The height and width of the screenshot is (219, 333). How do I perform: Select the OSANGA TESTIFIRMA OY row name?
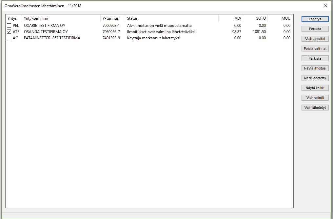tap(46, 32)
